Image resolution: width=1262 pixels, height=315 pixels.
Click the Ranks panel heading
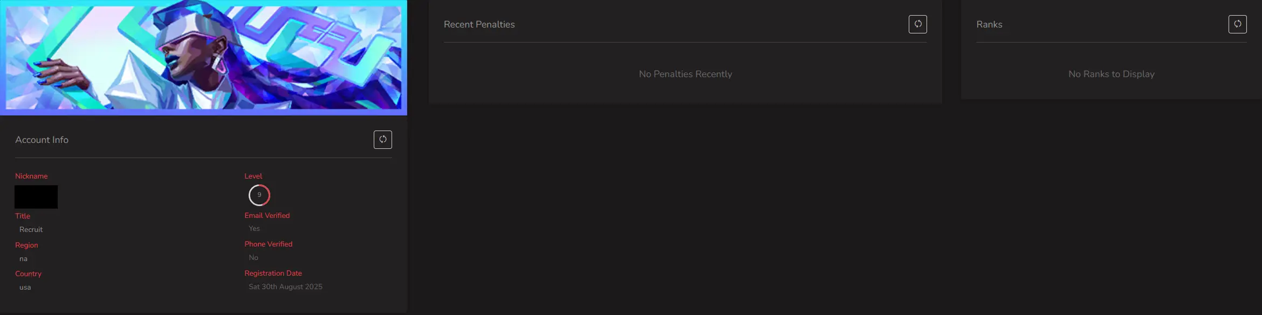(x=989, y=24)
